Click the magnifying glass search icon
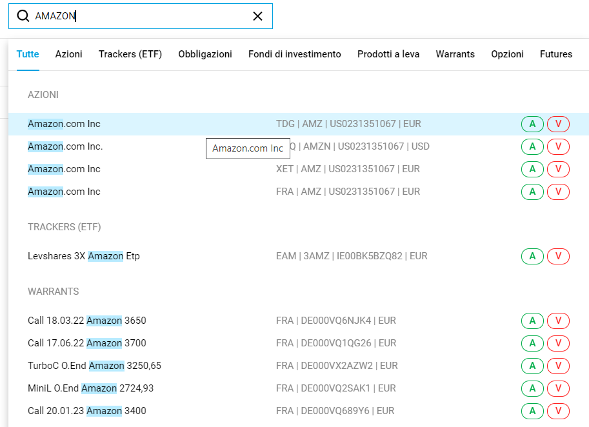589x427 pixels. (23, 15)
